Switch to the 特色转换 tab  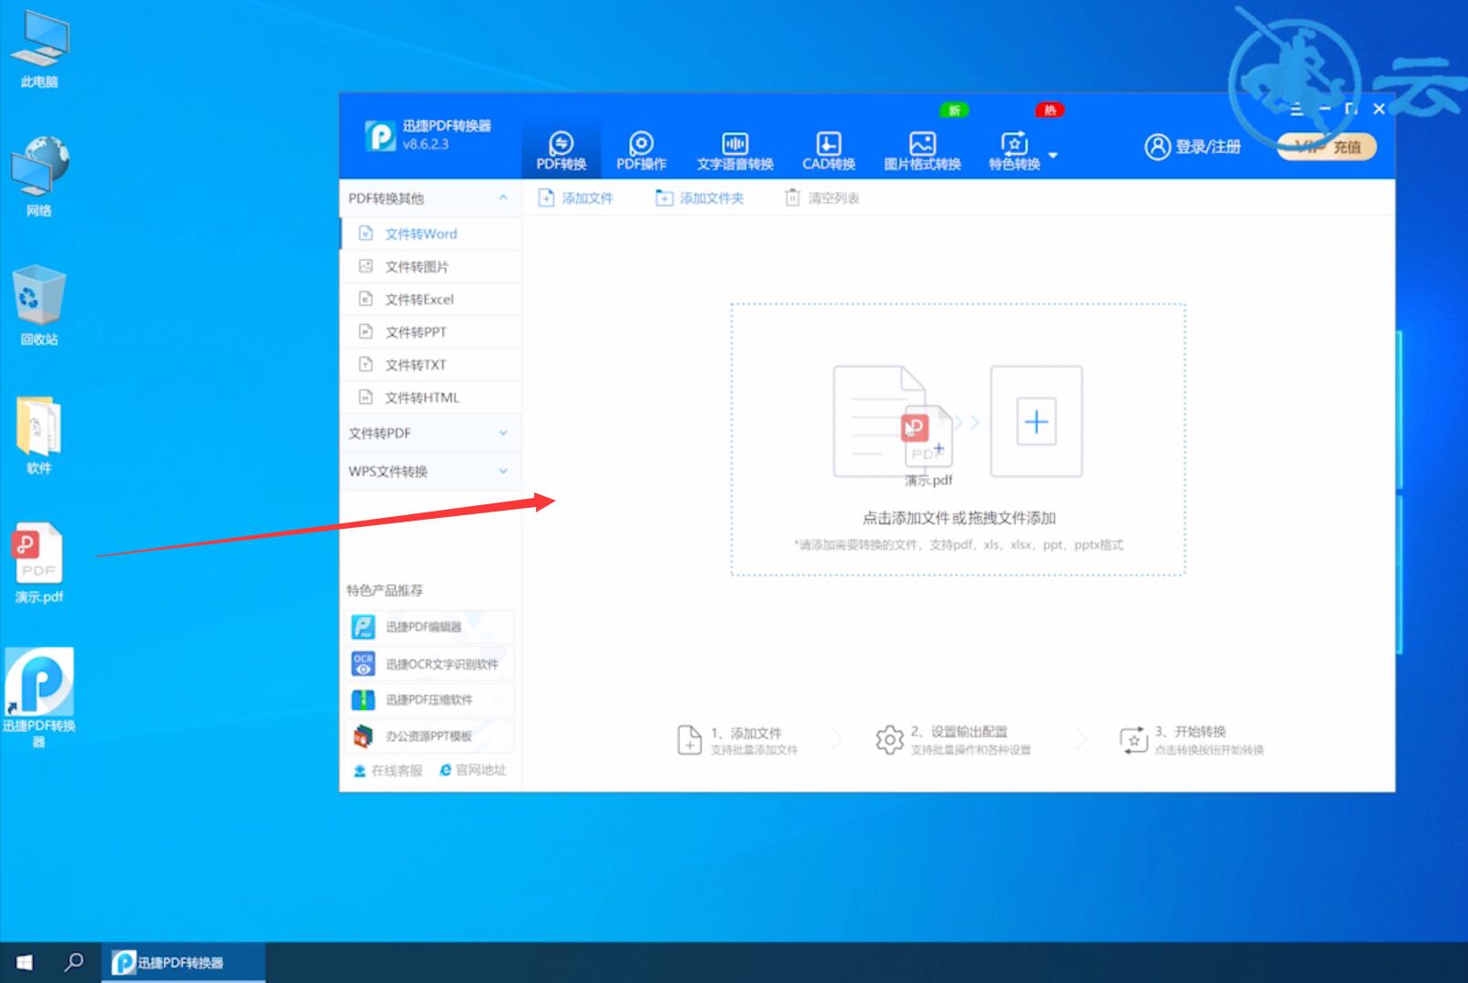pyautogui.click(x=1014, y=151)
